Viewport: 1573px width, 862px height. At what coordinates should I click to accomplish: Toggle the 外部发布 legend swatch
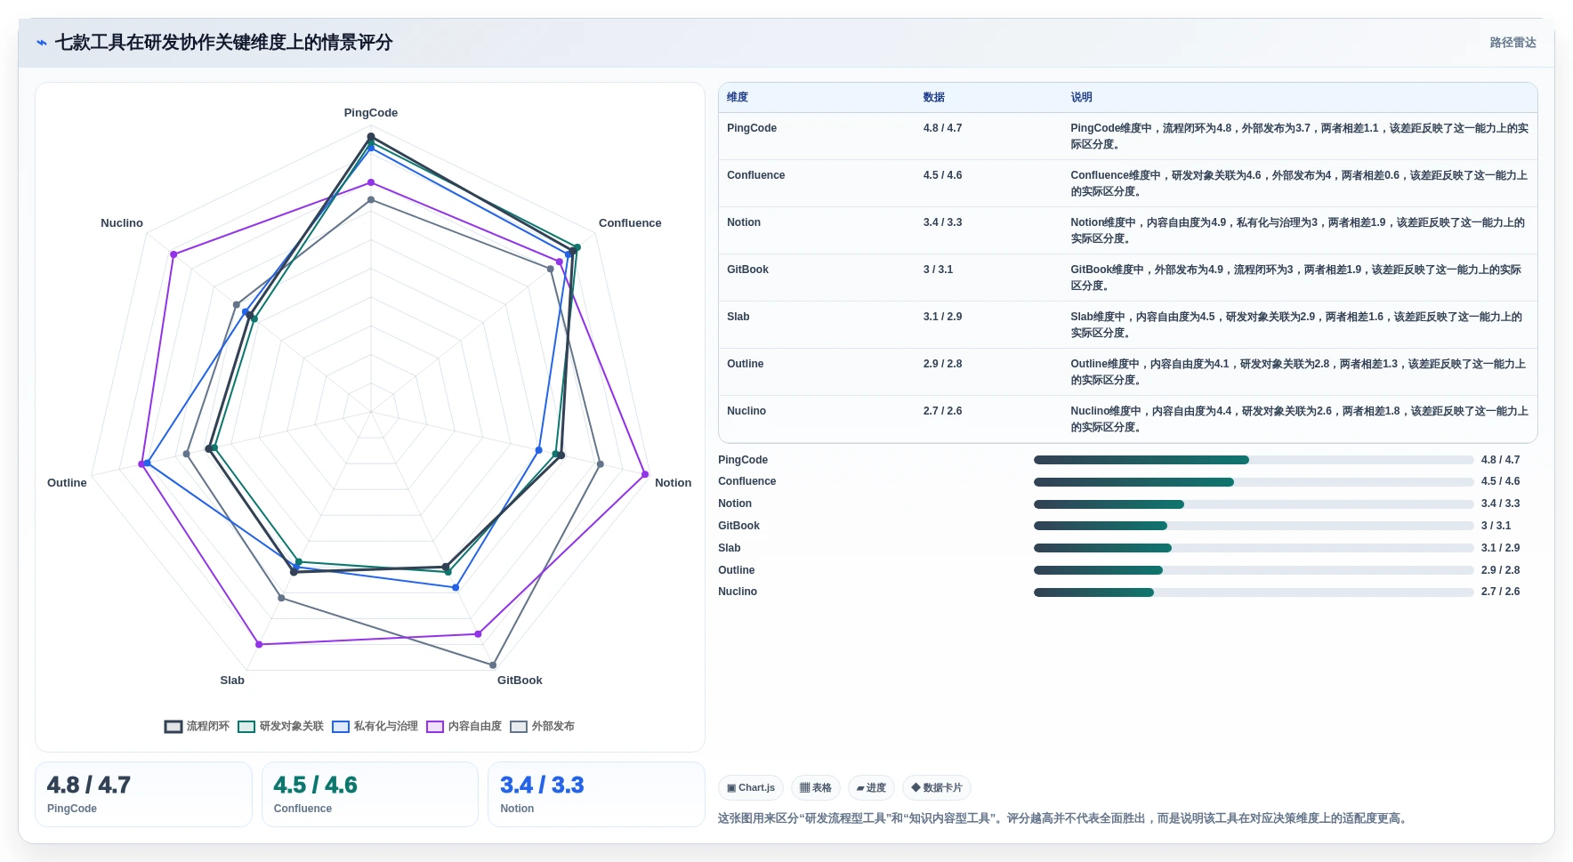click(519, 727)
